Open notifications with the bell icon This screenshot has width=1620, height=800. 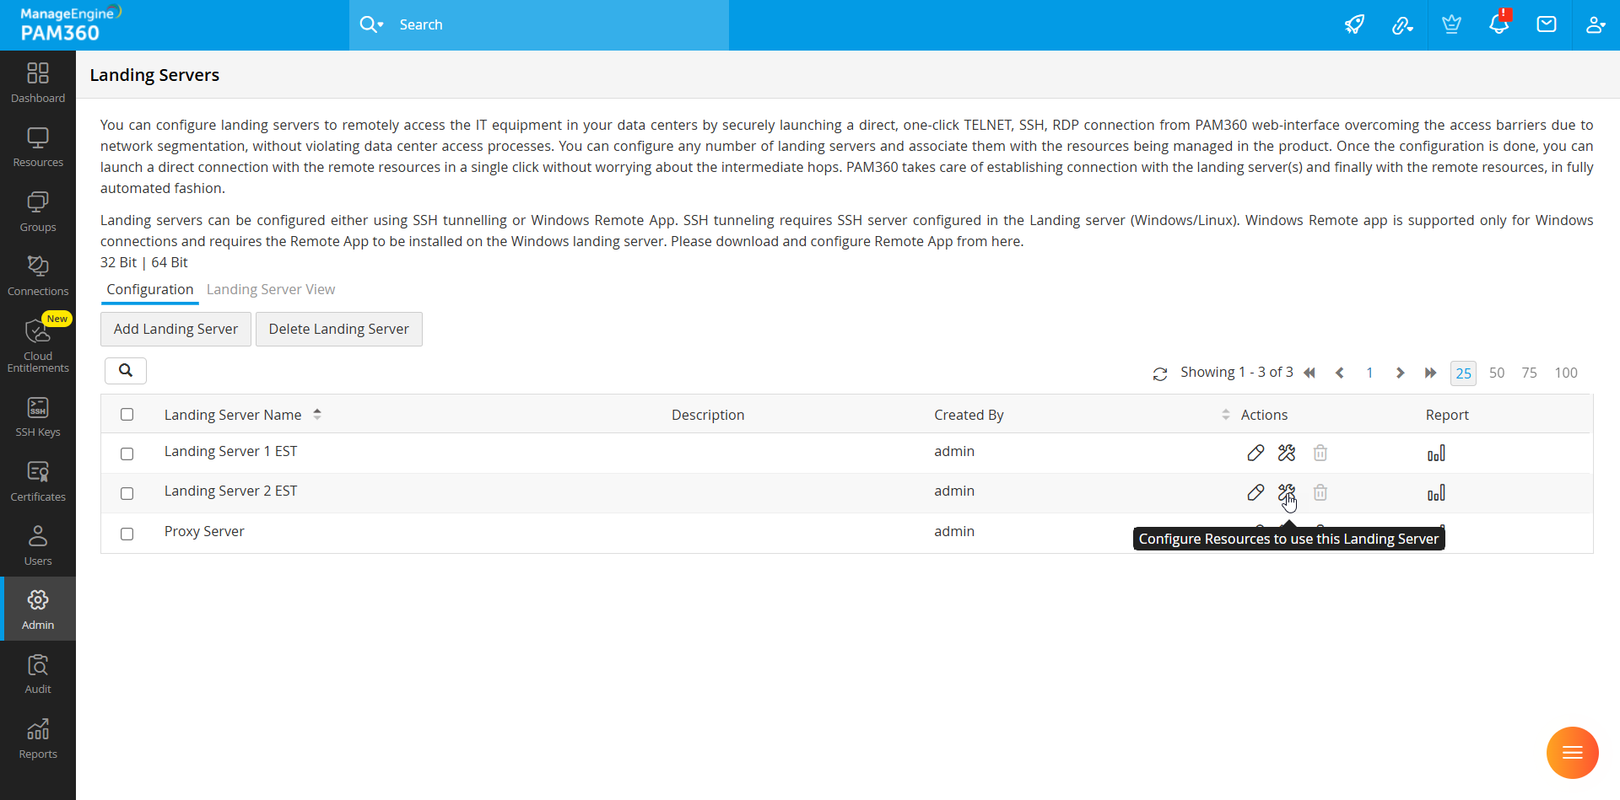[x=1499, y=24]
